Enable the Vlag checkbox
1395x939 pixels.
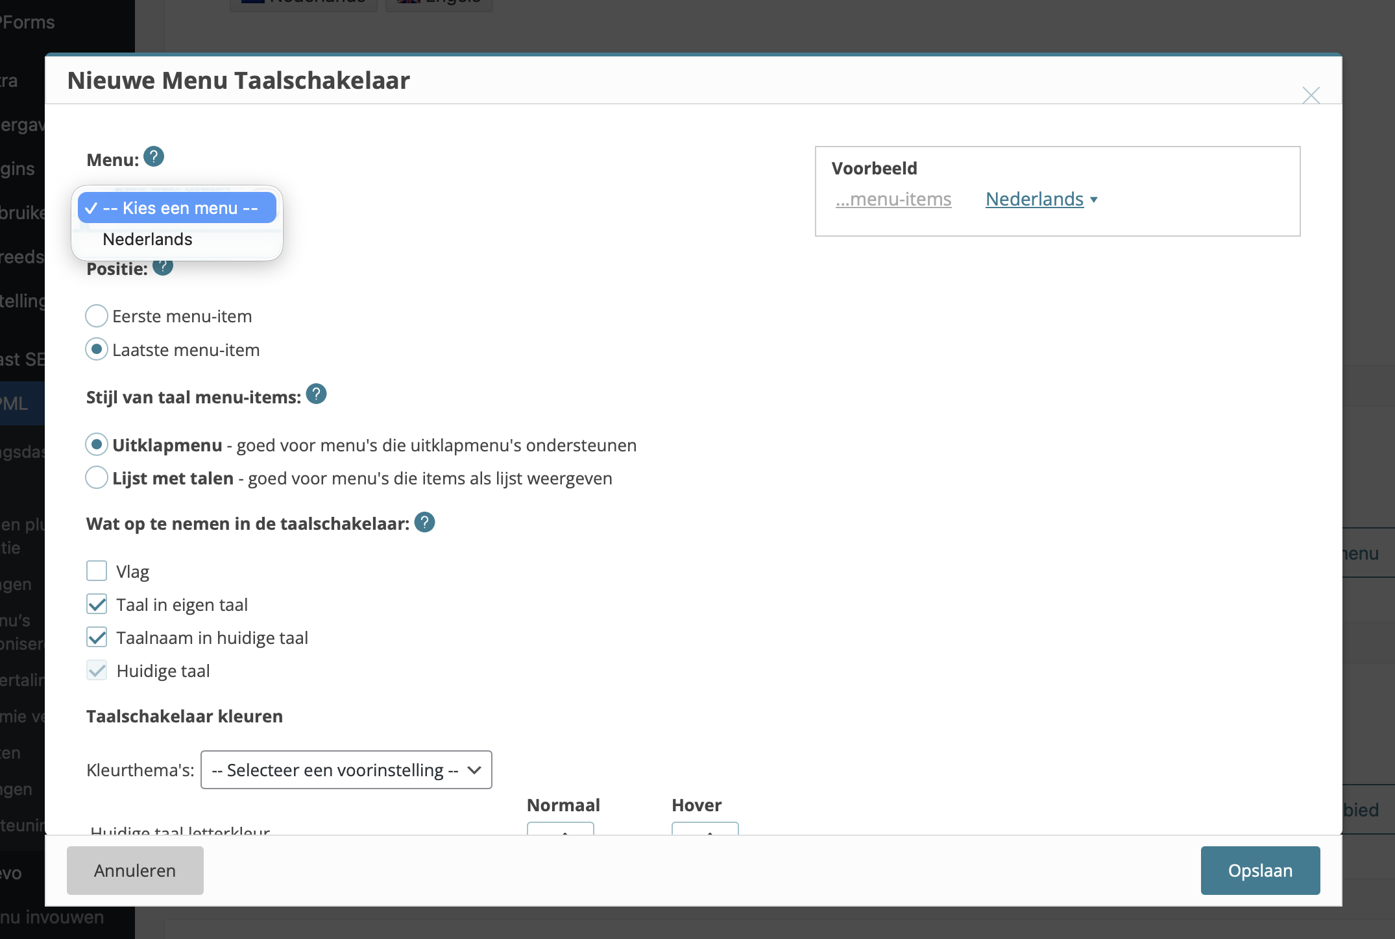(x=97, y=571)
